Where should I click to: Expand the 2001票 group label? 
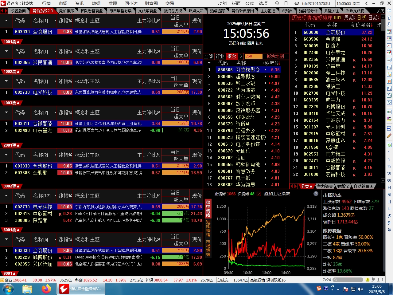click(12, 145)
